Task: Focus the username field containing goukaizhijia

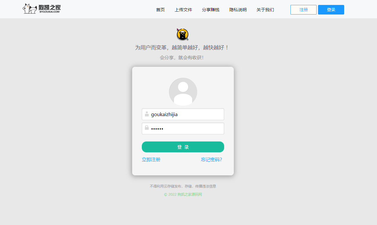Action: coord(183,114)
